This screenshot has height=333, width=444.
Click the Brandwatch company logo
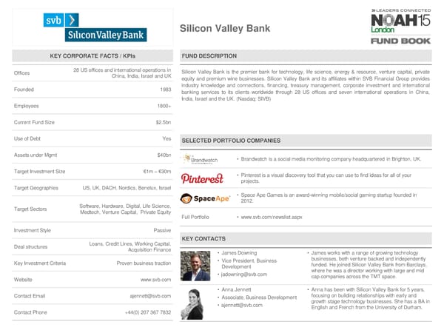coord(200,159)
